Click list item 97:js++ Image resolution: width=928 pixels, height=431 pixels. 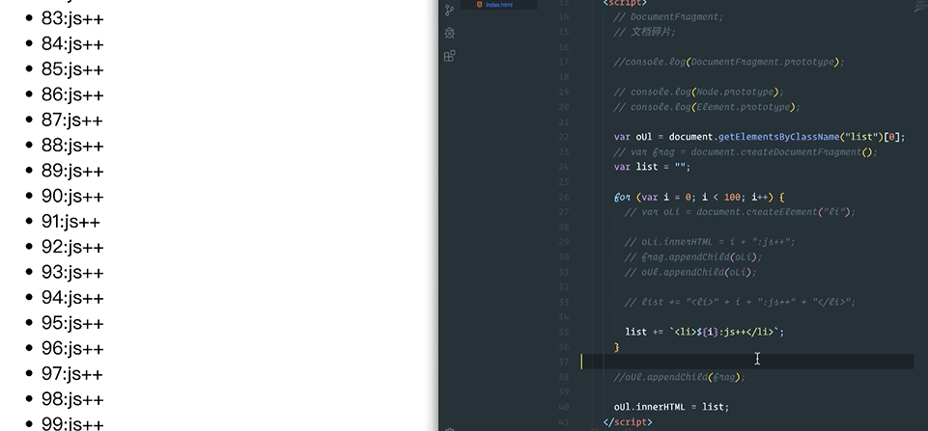(x=72, y=374)
